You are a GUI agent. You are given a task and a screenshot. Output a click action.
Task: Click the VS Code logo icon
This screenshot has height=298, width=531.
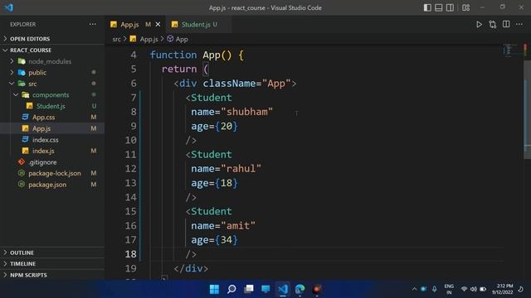9,7
